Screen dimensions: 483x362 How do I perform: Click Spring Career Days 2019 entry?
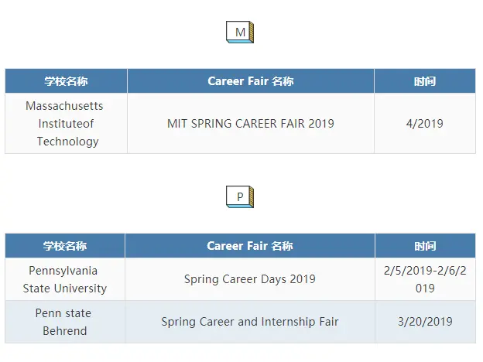[x=250, y=279]
